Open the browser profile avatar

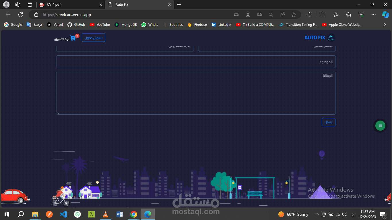click(x=6, y=5)
